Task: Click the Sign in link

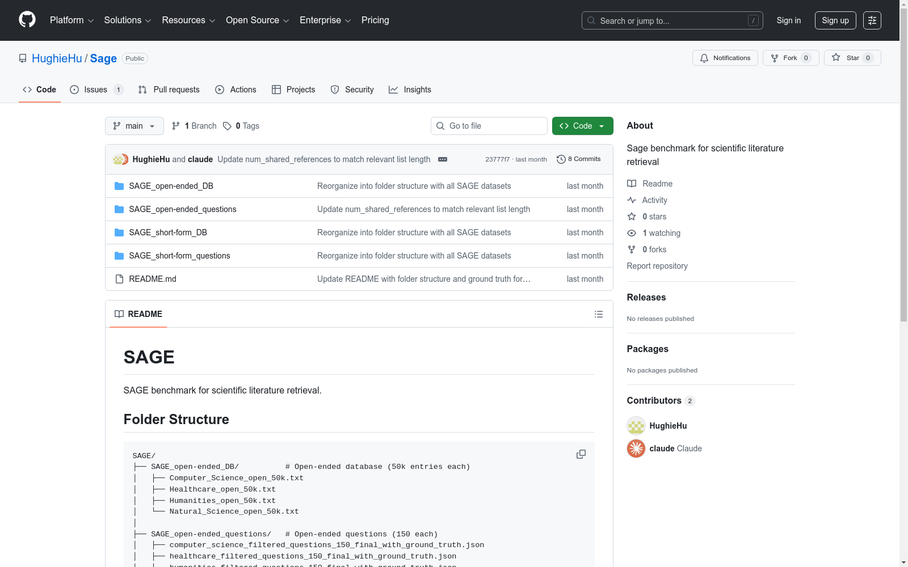Action: click(789, 20)
